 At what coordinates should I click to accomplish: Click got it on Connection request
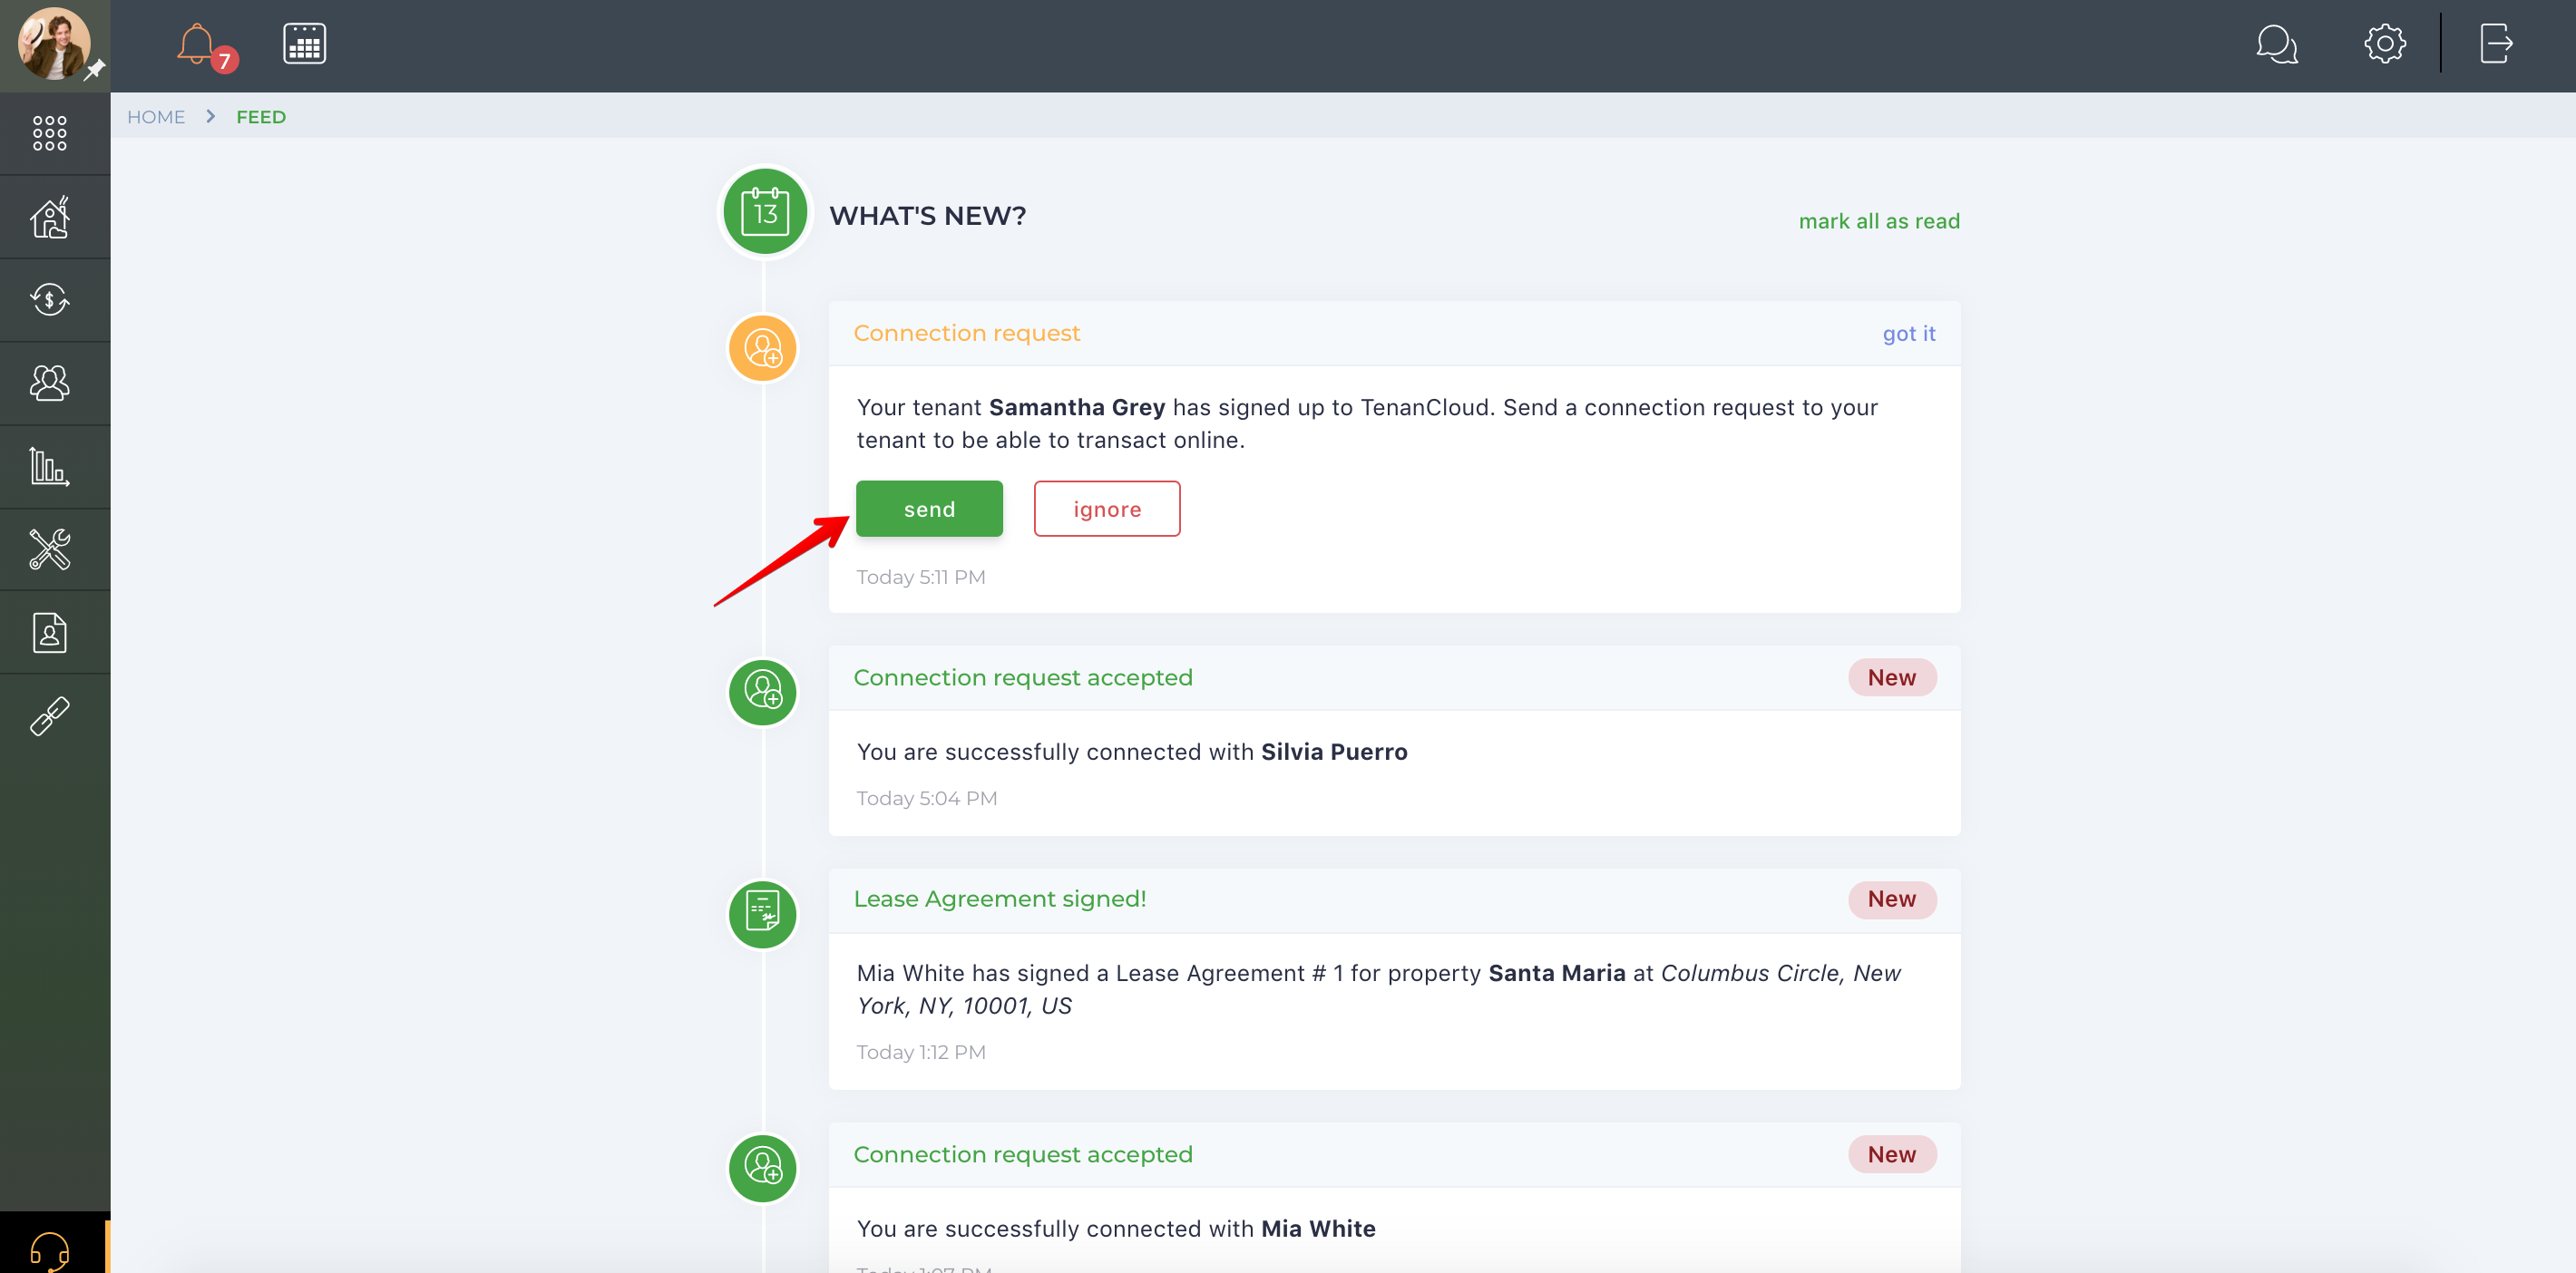click(x=1908, y=333)
